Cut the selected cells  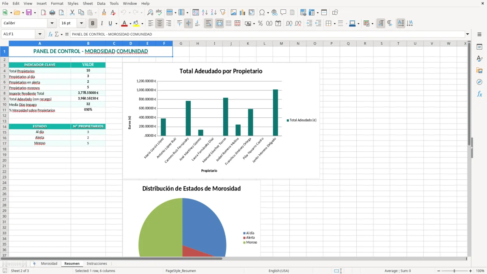72,13
